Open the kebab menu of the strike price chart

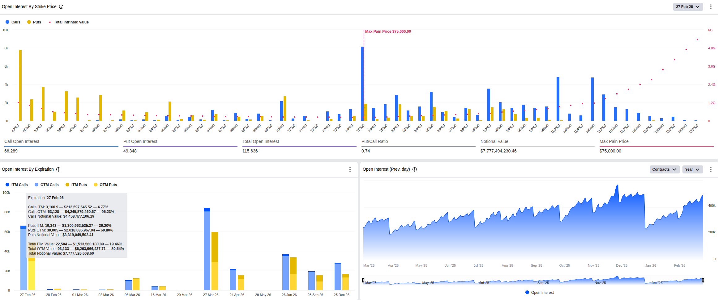(710, 6)
